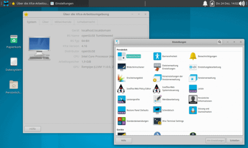Open Barrierefreiheit accessibility settings
This screenshot has height=148, width=248.
165,56
